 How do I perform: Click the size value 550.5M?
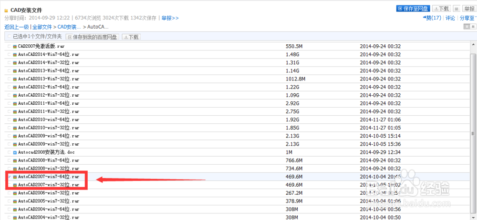294,47
